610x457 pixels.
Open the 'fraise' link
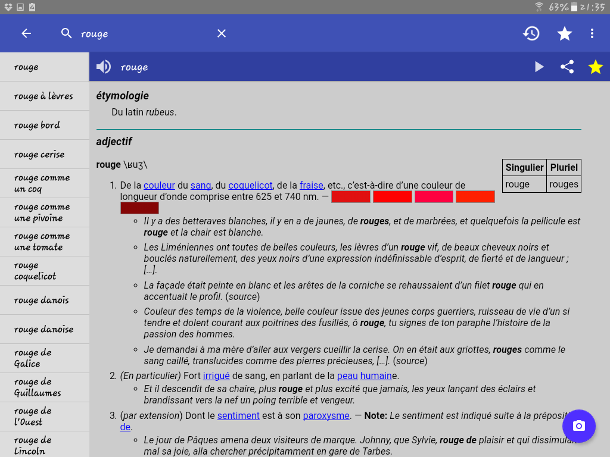311,186
